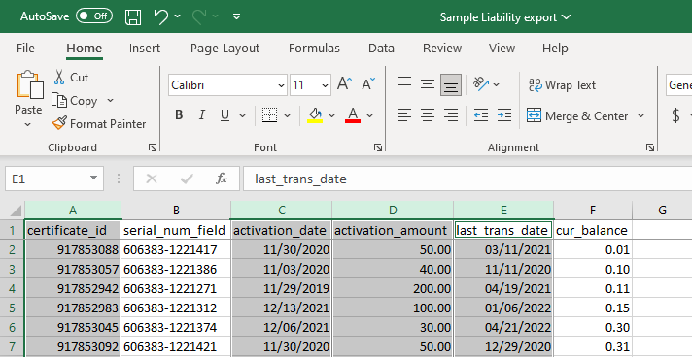
Task: Click the Save icon in title bar
Action: (133, 16)
